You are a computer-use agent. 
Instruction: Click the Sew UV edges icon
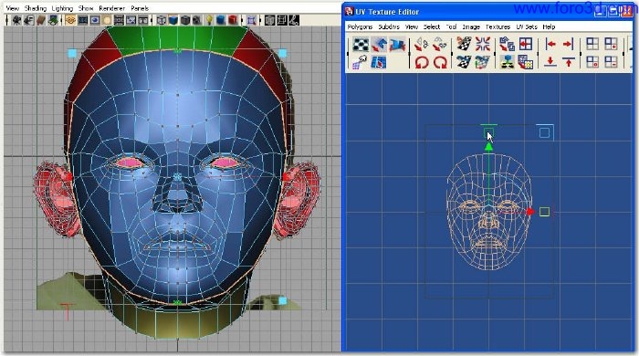click(x=464, y=62)
